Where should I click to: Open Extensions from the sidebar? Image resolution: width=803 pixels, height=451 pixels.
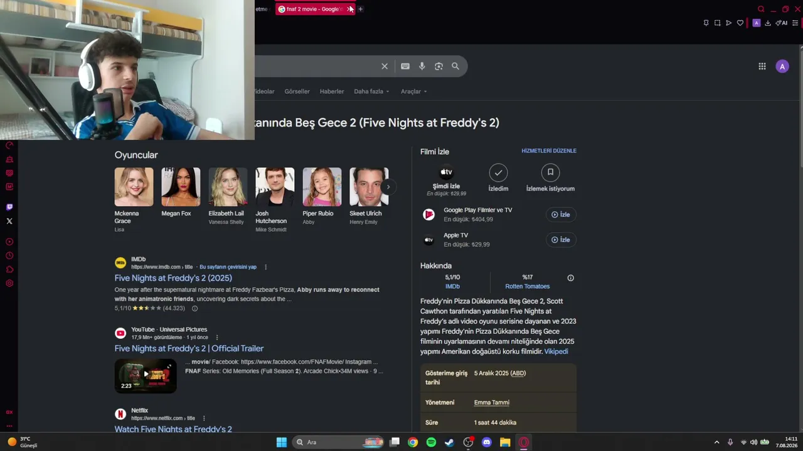tap(9, 269)
